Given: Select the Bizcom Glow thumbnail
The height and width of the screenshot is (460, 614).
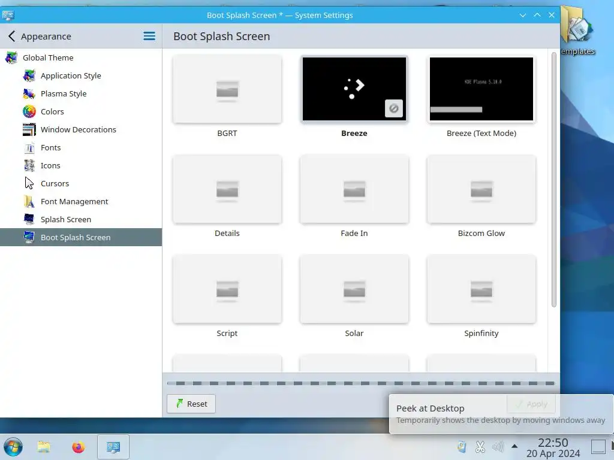Looking at the screenshot, I should point(481,189).
